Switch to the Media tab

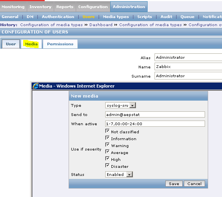[x=31, y=44]
